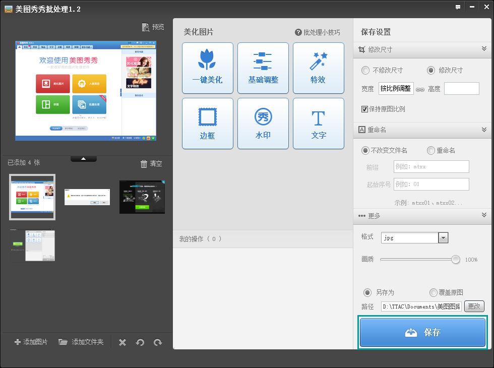Click the 已添加 4 张 count label
Screen dimensions: 494x368
tap(24, 162)
